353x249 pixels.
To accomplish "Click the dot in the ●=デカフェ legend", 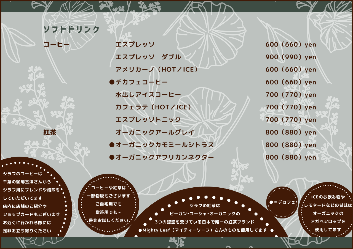I will pyautogui.click(x=271, y=202).
